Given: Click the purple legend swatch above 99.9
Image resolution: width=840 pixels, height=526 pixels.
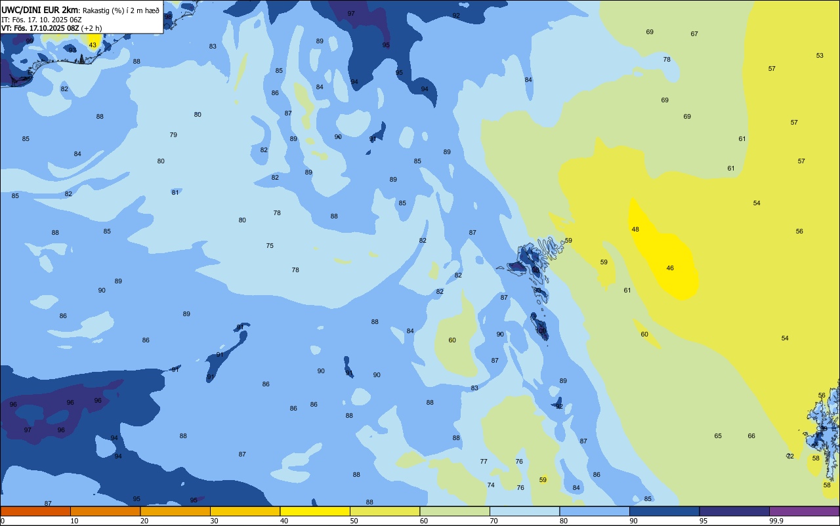Looking at the screenshot, I should tap(804, 511).
